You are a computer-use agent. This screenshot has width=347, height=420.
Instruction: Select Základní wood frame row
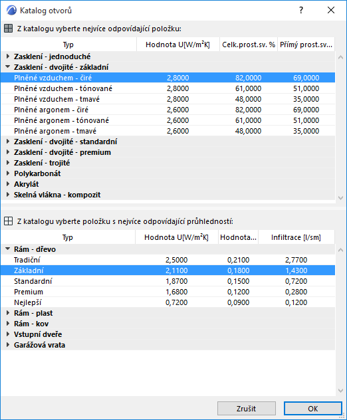tap(168, 270)
